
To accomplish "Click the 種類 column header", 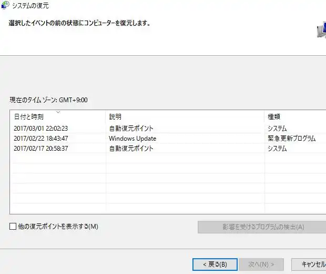I will (x=295, y=116).
